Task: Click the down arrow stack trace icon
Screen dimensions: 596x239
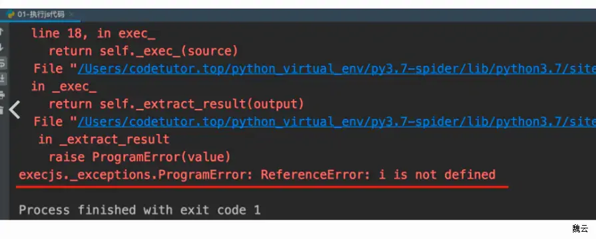Action: pyautogui.click(x=1, y=47)
